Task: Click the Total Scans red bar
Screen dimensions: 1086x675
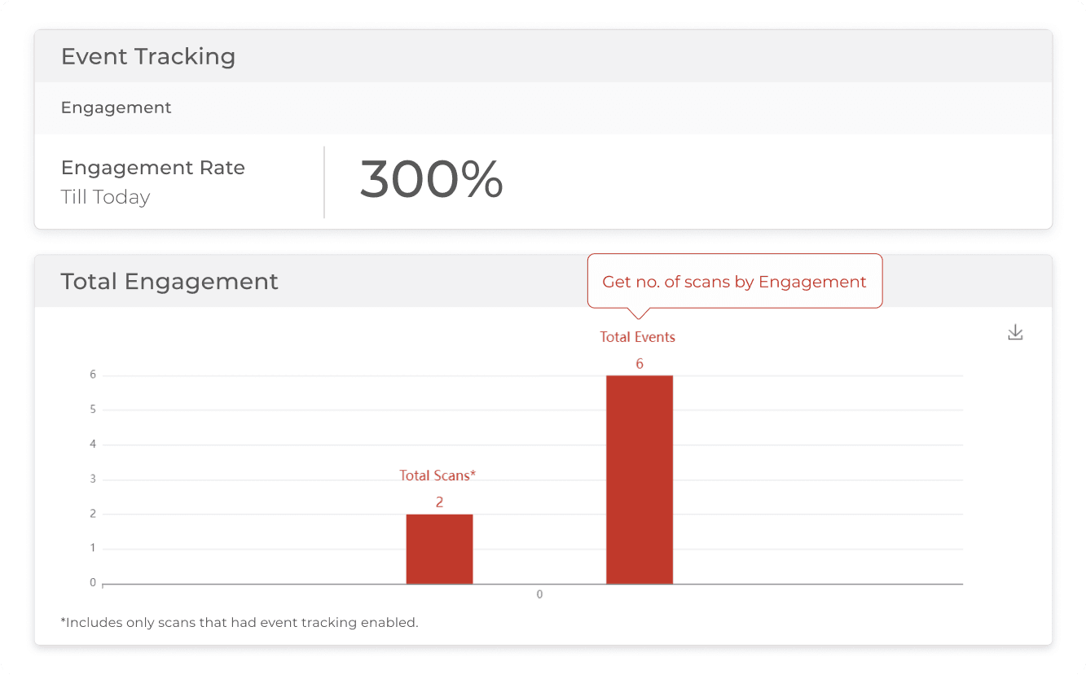Action: tap(439, 548)
